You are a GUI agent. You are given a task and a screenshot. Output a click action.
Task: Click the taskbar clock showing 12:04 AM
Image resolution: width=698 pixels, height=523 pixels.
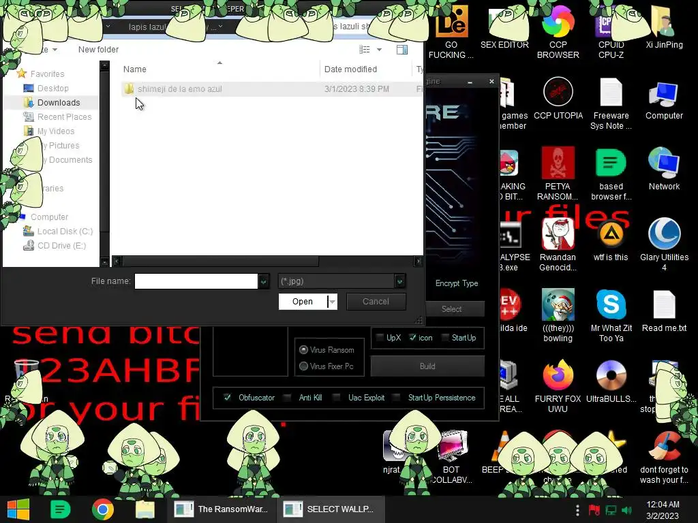pyautogui.click(x=663, y=509)
